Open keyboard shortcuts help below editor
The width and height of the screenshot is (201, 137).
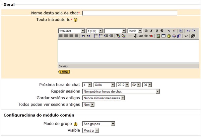click(x=64, y=72)
